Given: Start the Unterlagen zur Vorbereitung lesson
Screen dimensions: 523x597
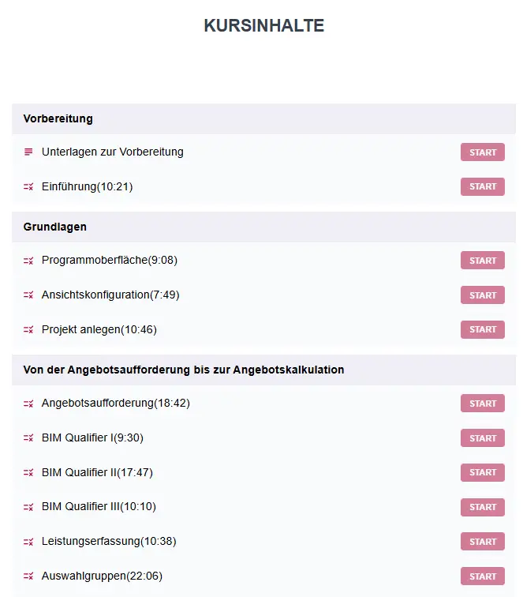Looking at the screenshot, I should tap(482, 152).
